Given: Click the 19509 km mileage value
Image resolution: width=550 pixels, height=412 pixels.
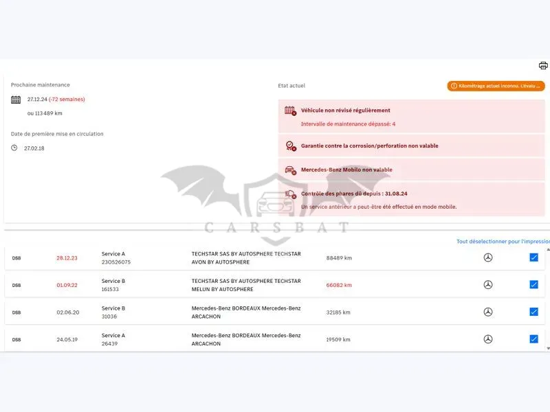Looking at the screenshot, I should point(338,339).
